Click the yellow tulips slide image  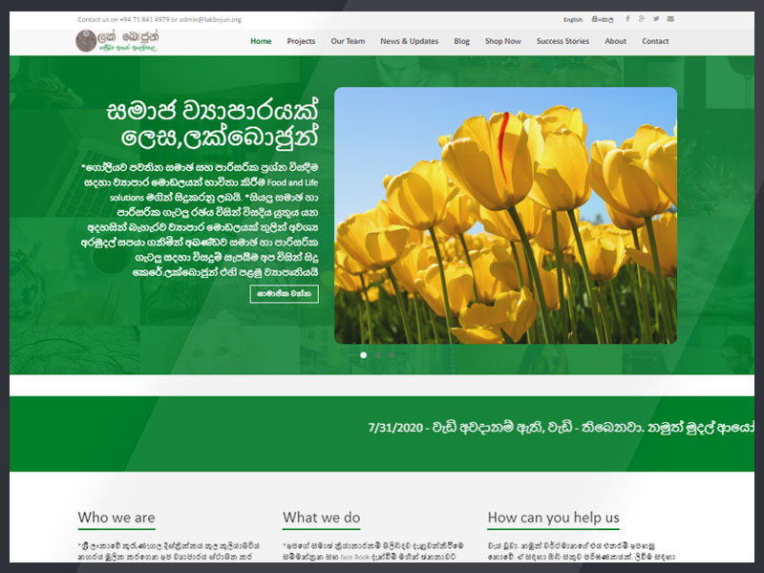point(505,215)
